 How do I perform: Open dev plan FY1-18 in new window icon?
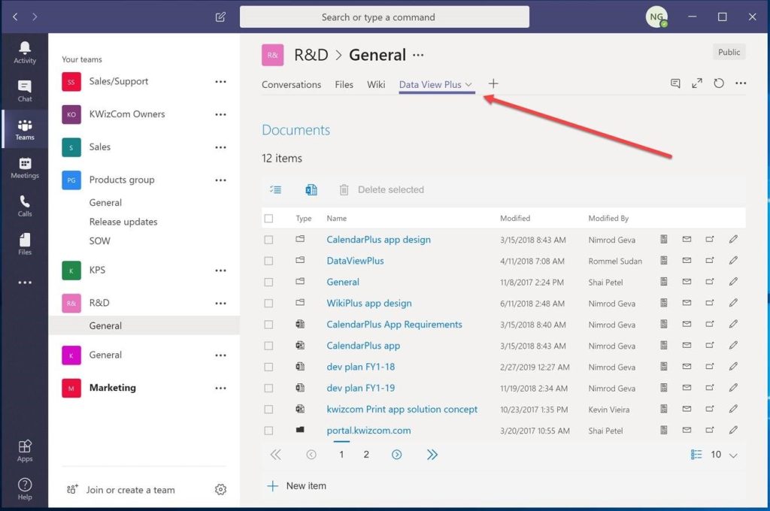pos(710,367)
